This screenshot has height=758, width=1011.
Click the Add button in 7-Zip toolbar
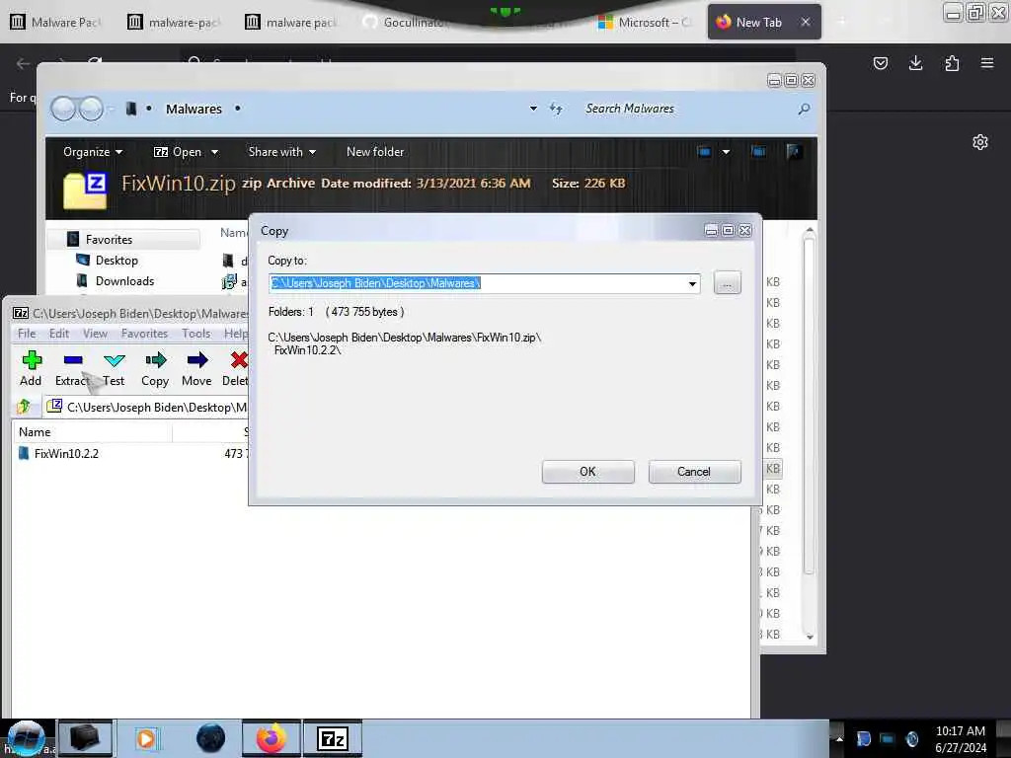[x=31, y=369]
